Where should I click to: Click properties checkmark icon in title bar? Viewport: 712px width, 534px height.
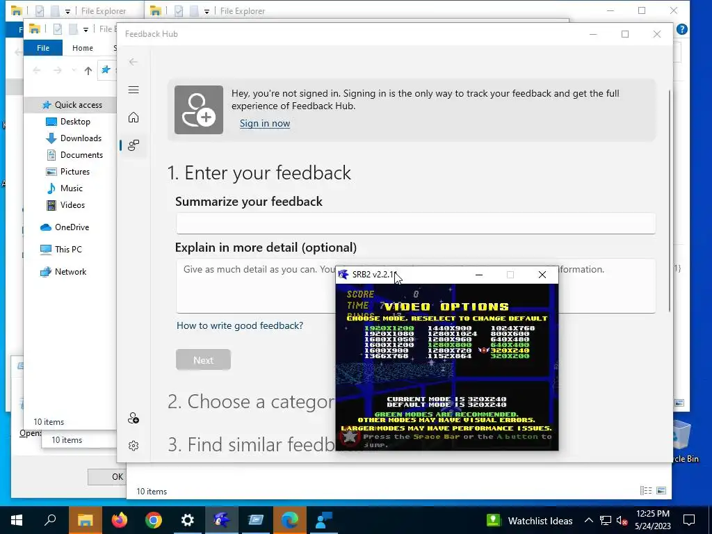coord(57,29)
